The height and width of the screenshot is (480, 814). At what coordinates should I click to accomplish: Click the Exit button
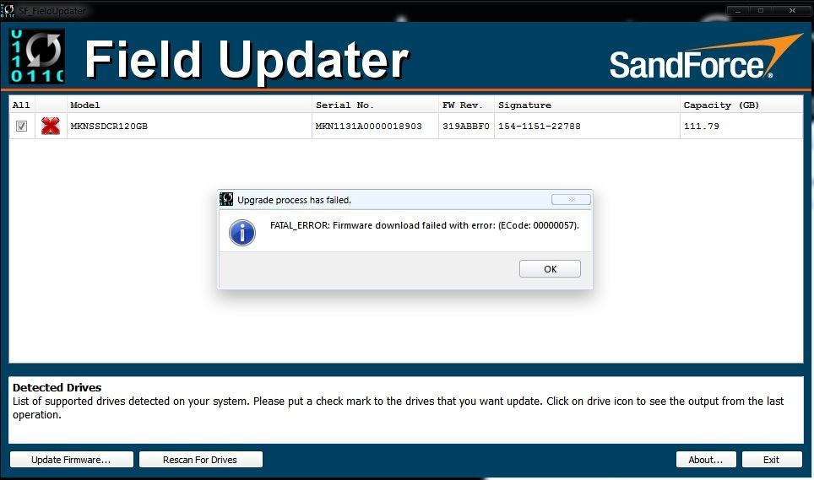(x=772, y=460)
